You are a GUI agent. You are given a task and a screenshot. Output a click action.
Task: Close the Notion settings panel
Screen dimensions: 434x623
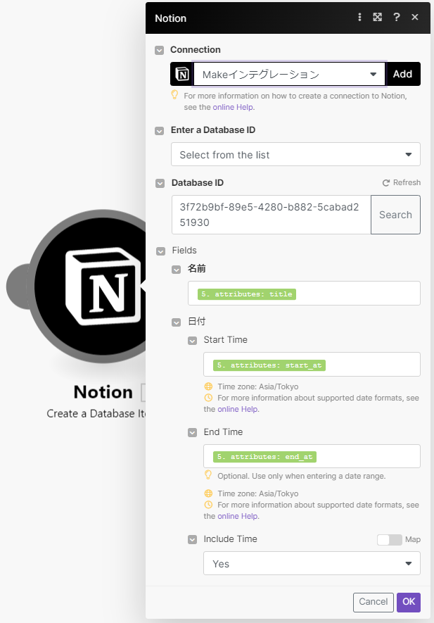pos(415,17)
